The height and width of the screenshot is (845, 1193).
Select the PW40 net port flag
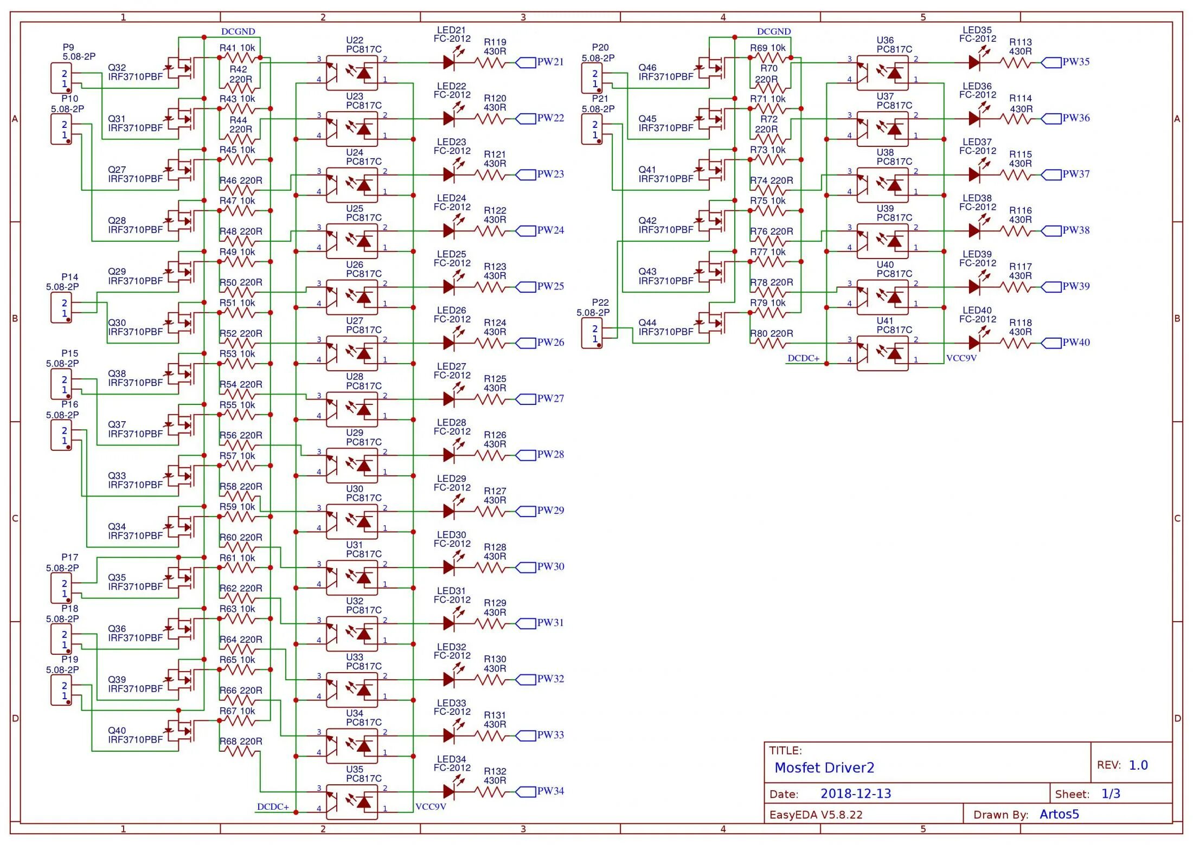1051,343
